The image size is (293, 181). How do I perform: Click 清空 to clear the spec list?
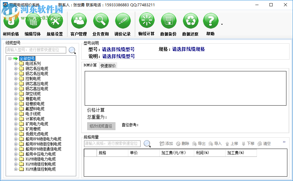tap(266, 143)
